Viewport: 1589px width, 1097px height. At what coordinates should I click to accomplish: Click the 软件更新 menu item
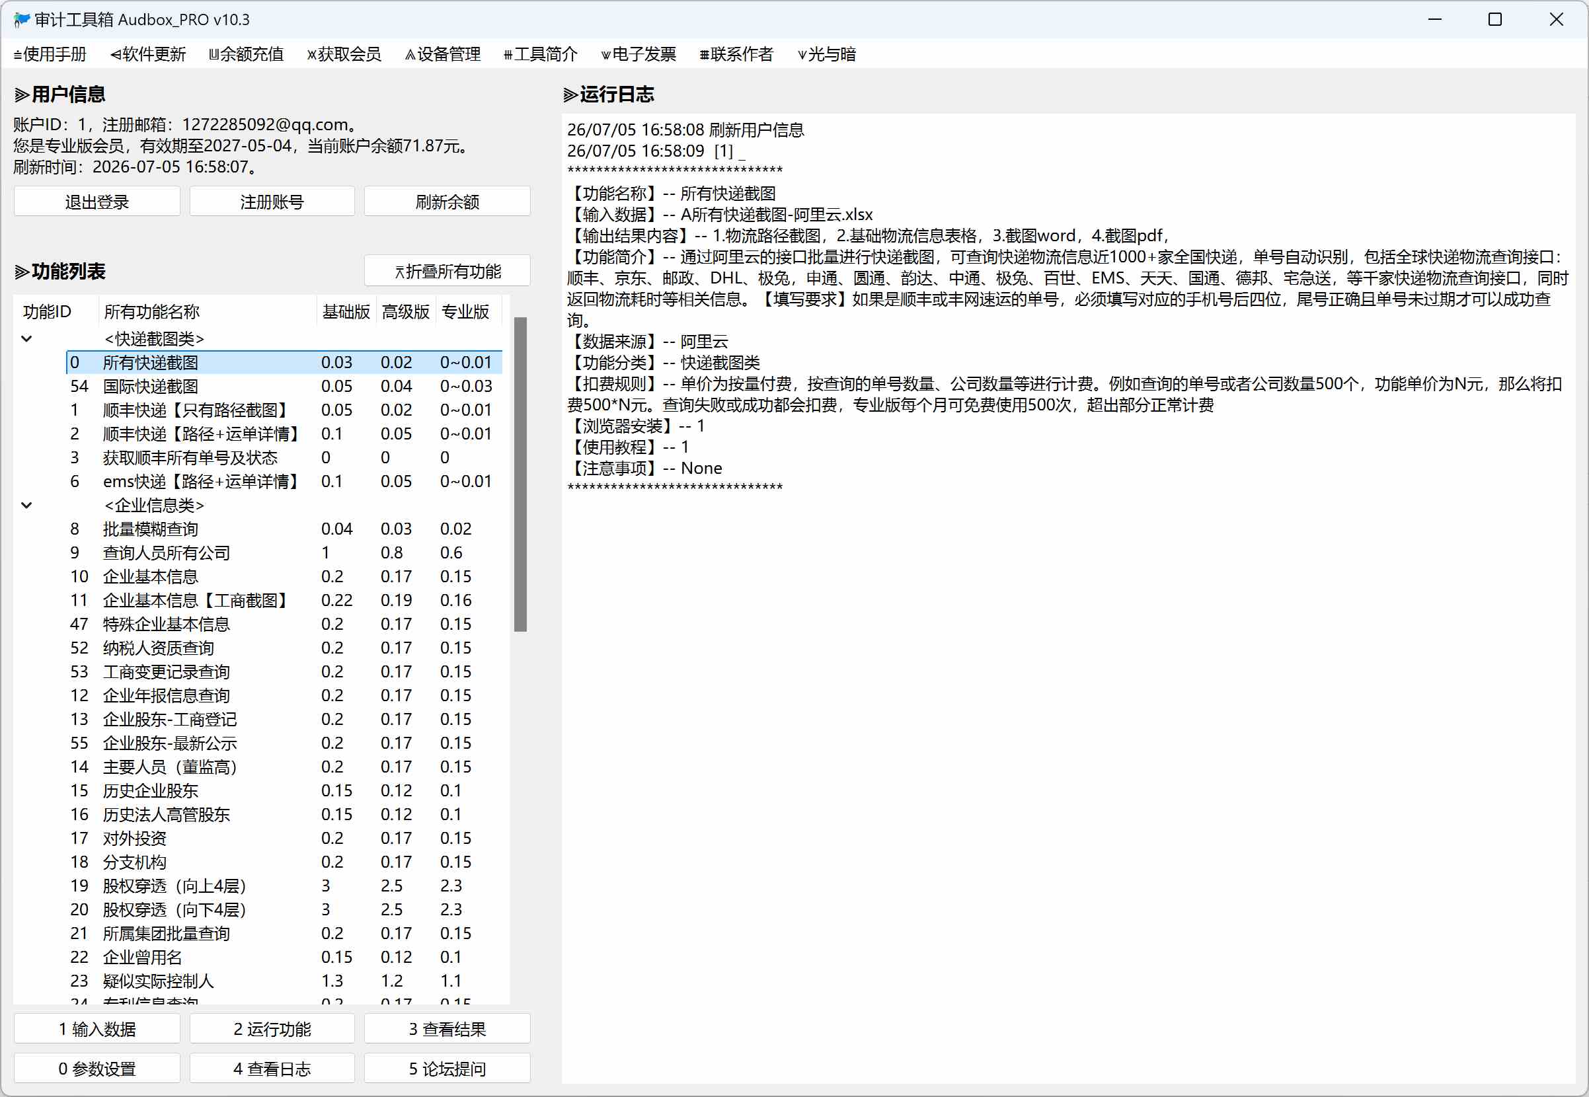149,54
